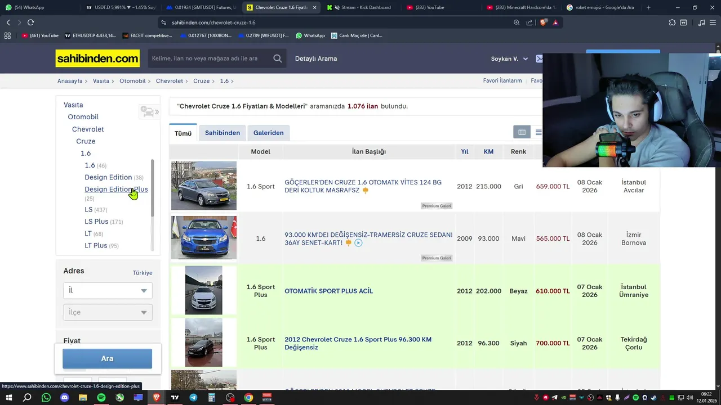Click inside the sahibinden search field
This screenshot has height=405, width=721.
click(x=210, y=58)
